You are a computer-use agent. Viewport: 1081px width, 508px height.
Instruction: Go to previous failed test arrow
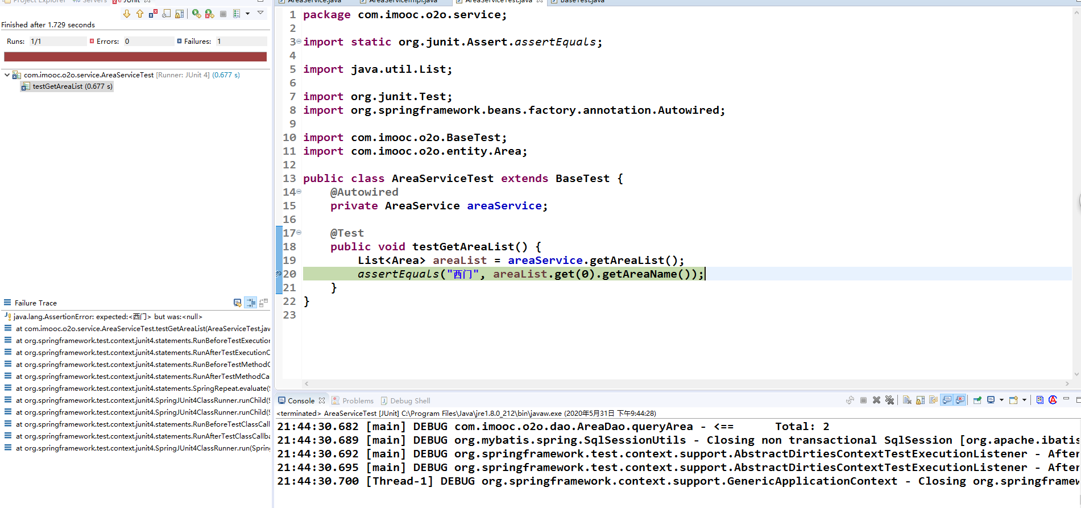click(x=140, y=14)
